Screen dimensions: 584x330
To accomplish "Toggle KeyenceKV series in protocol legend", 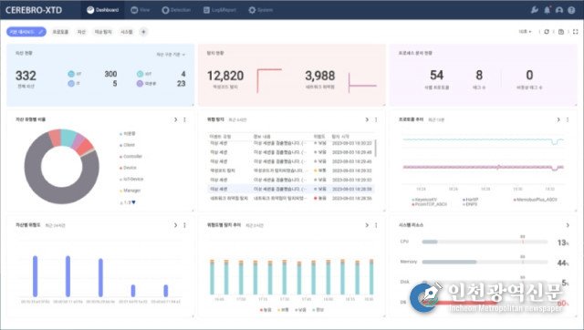I will [x=424, y=200].
